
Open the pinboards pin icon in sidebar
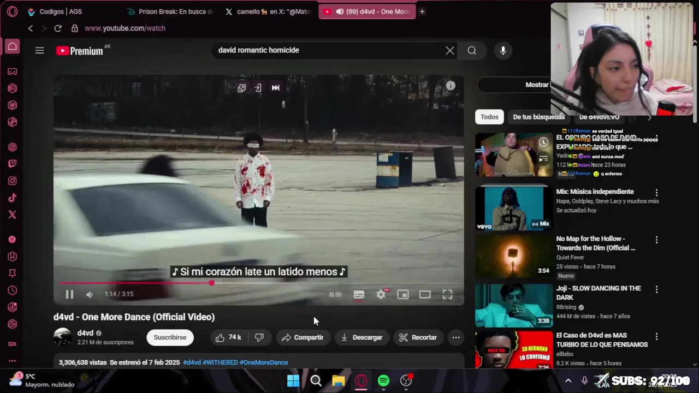point(12,273)
